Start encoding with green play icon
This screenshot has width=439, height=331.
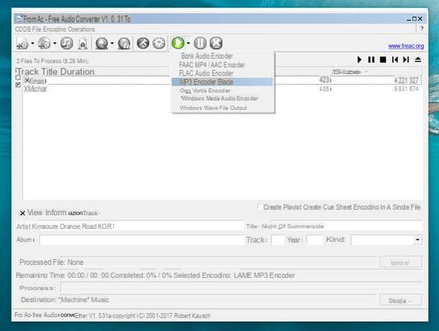tap(178, 43)
